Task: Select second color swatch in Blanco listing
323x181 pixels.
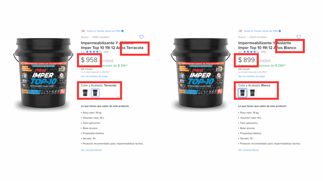Action: click(252, 93)
